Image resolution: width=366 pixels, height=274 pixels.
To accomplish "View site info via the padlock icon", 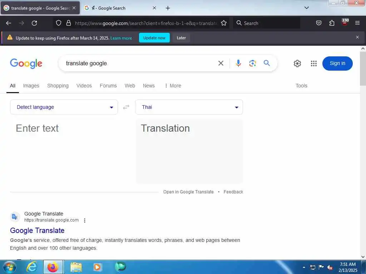I will [x=68, y=23].
